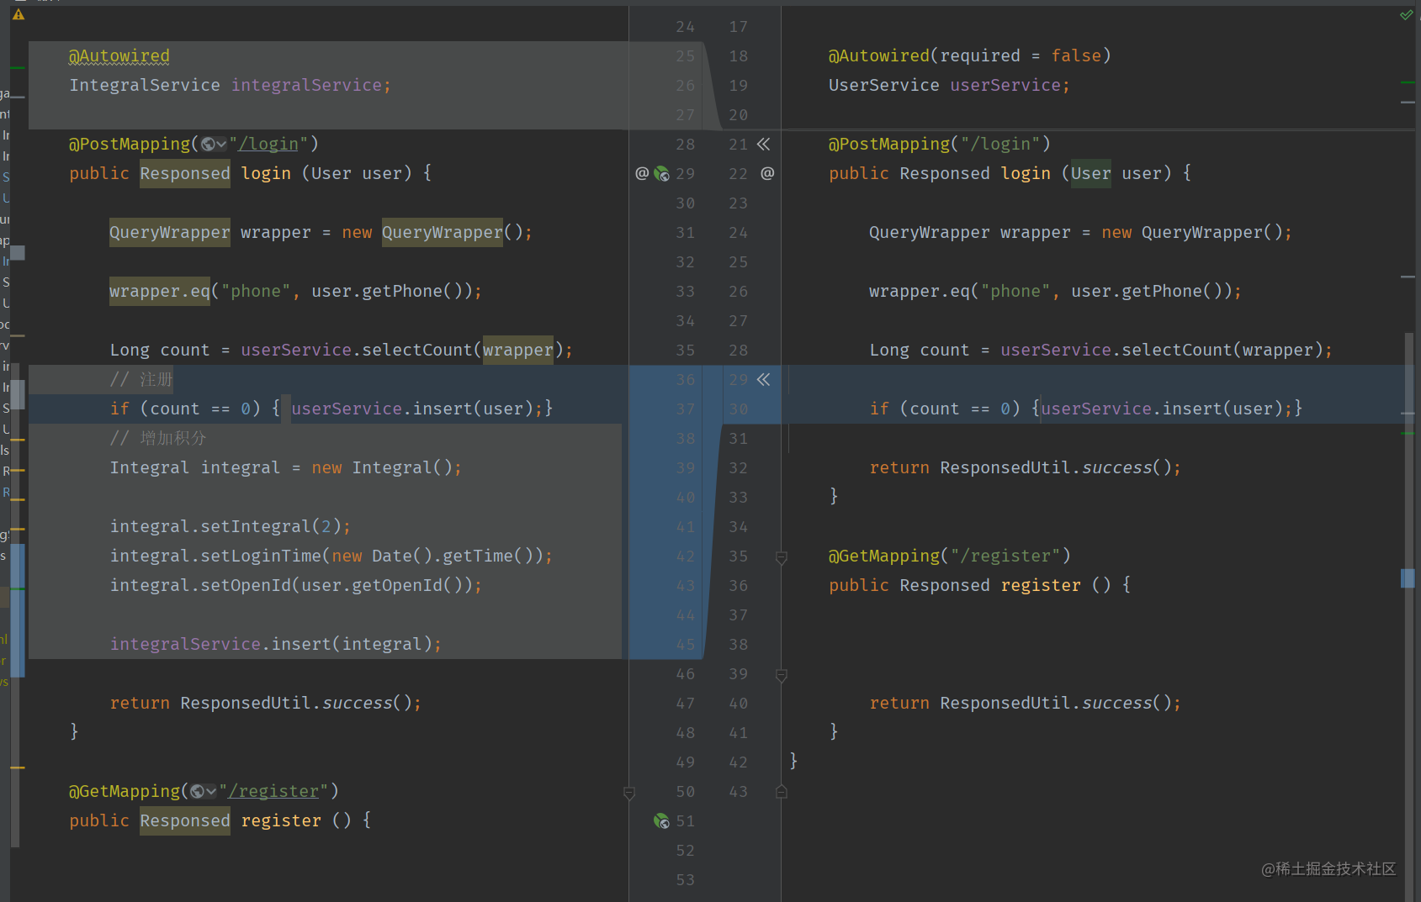
Task: Click the underlined /register mapping link
Action: point(271,791)
